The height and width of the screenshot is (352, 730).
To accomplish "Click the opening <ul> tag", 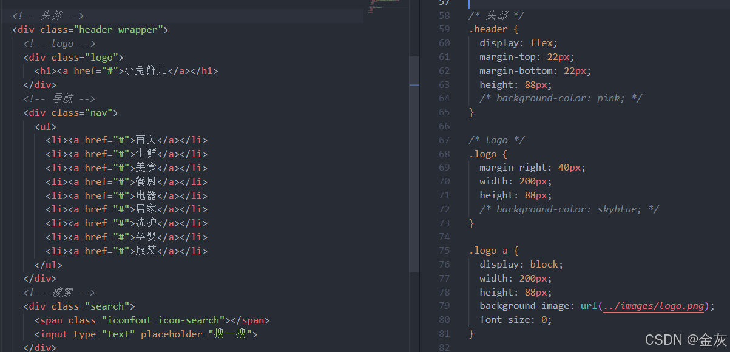I will (x=46, y=126).
